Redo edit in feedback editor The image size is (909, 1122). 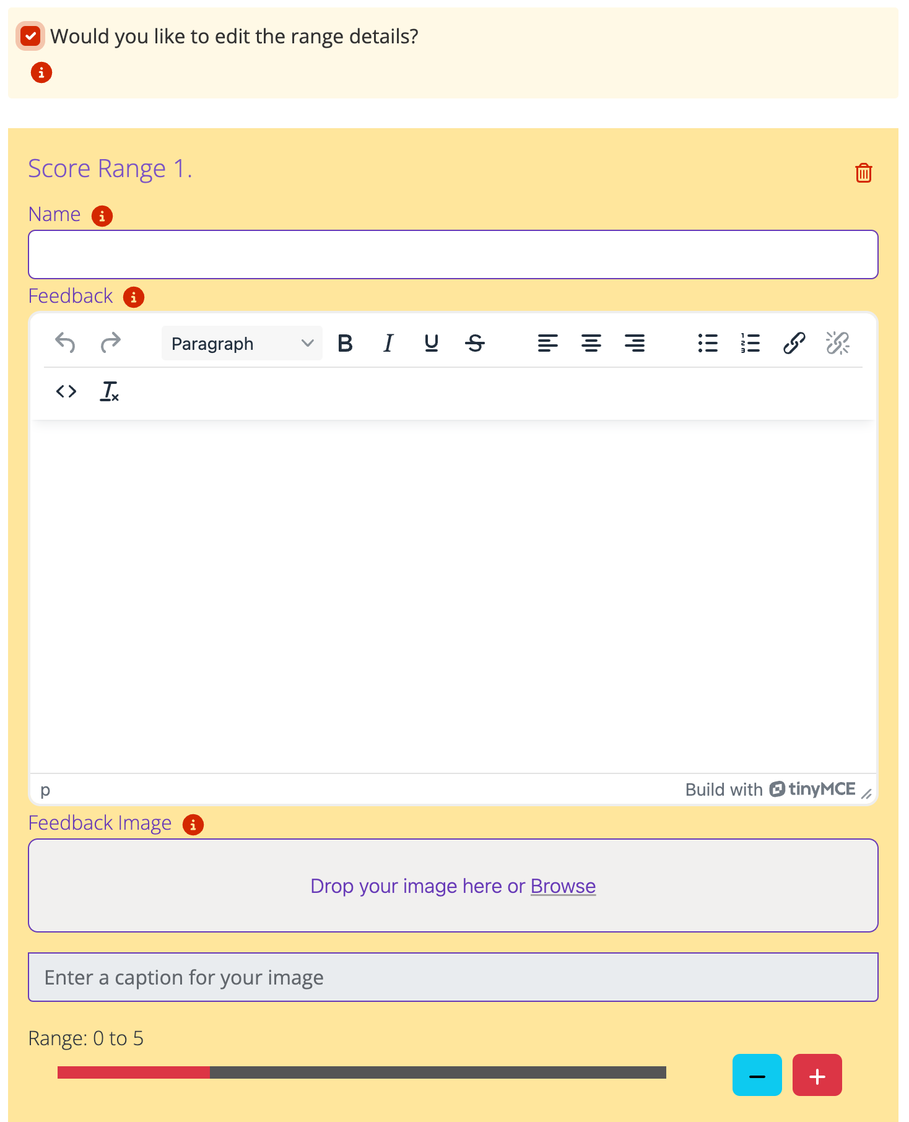point(111,342)
